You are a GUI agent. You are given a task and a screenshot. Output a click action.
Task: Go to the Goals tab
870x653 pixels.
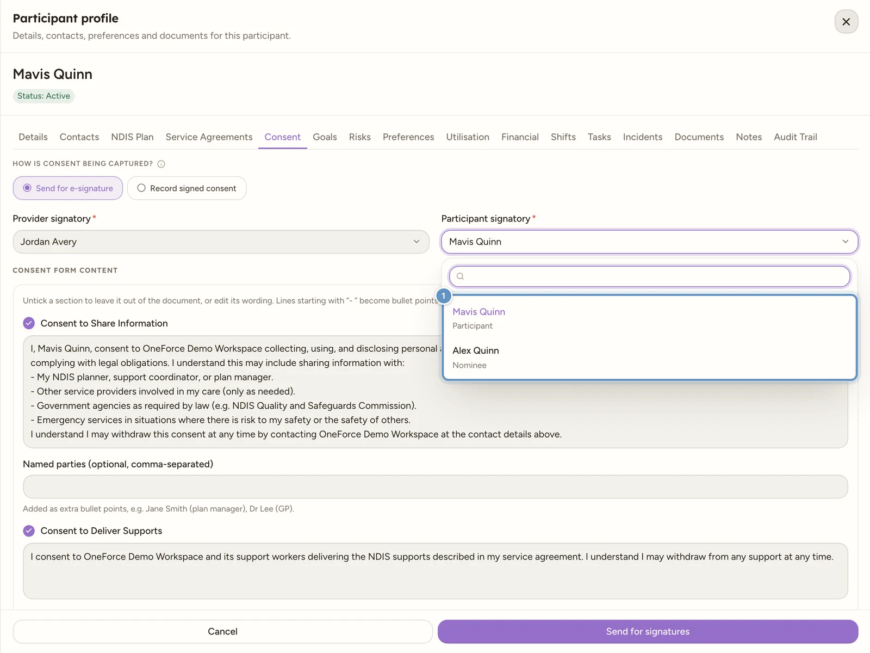click(x=325, y=137)
